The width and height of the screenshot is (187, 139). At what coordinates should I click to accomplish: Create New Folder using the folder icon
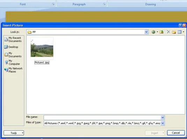point(174,32)
